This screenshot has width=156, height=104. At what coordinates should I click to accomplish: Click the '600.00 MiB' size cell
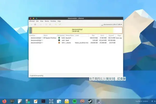point(94,38)
